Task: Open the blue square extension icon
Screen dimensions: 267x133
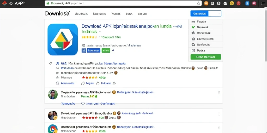Action: (x=247, y=3)
